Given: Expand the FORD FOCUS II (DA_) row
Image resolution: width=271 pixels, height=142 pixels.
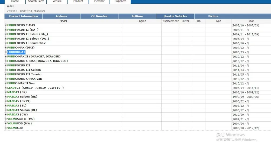Looking at the screenshot, I should (x=6, y=30).
